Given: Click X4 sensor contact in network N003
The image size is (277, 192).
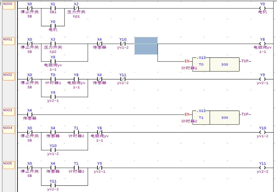Looking at the screenshot, I should coord(29,115).
